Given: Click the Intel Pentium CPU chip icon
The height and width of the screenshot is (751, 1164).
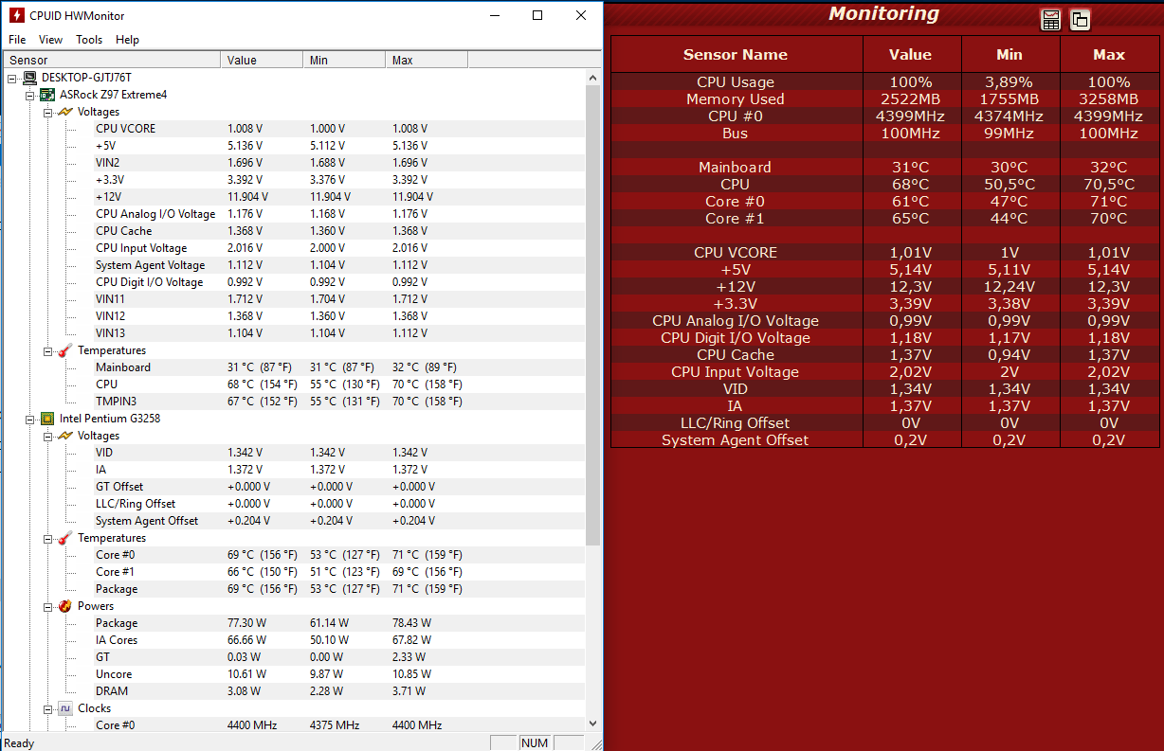Looking at the screenshot, I should coord(47,419).
